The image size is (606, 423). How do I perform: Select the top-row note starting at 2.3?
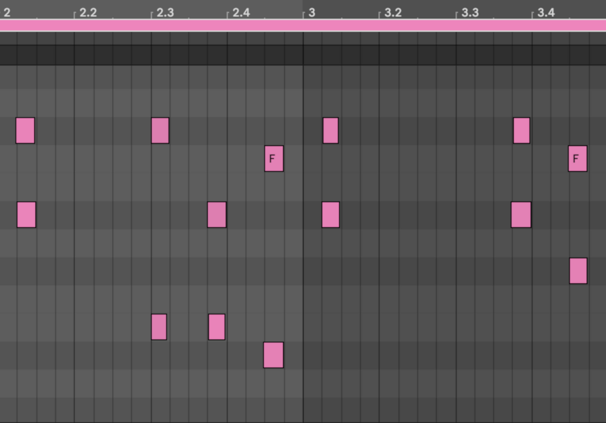[160, 131]
